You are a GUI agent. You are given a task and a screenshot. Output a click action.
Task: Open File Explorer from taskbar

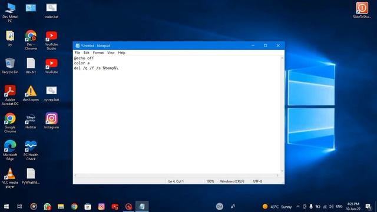coord(61,207)
